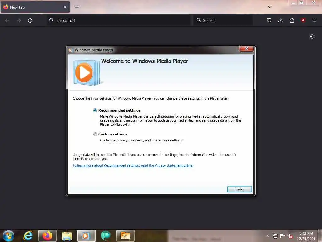Open the Action Center flag icon
This screenshot has width=322, height=242.
coord(283,236)
